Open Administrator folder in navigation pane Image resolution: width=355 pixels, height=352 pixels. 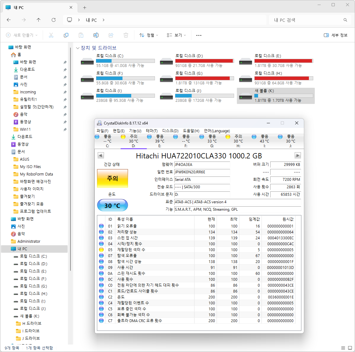point(29,241)
